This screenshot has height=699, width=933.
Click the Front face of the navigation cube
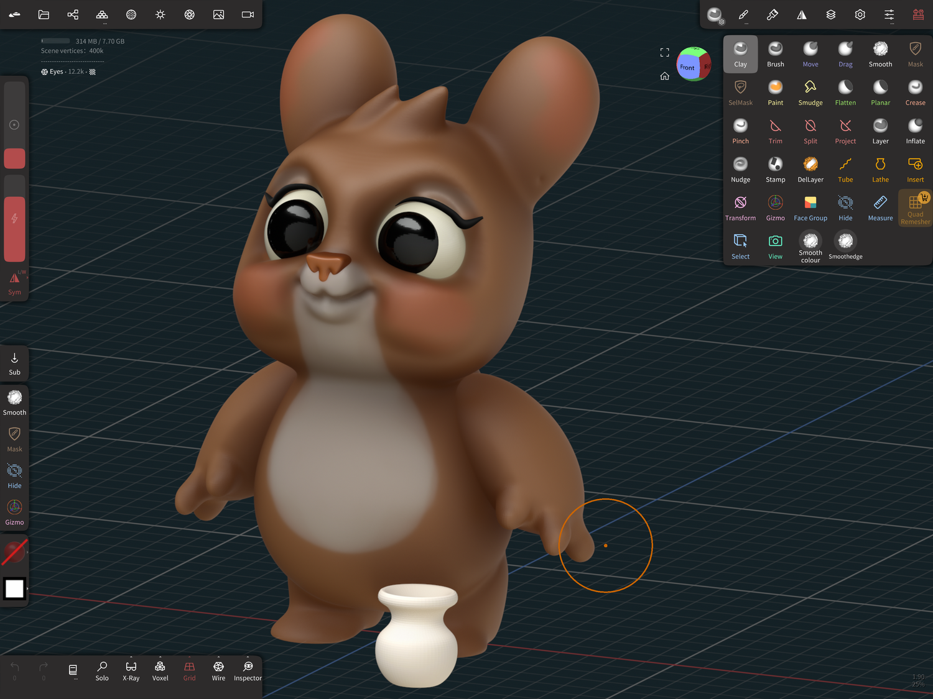click(x=687, y=66)
